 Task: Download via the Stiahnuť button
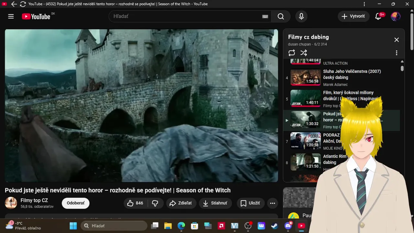click(x=215, y=203)
